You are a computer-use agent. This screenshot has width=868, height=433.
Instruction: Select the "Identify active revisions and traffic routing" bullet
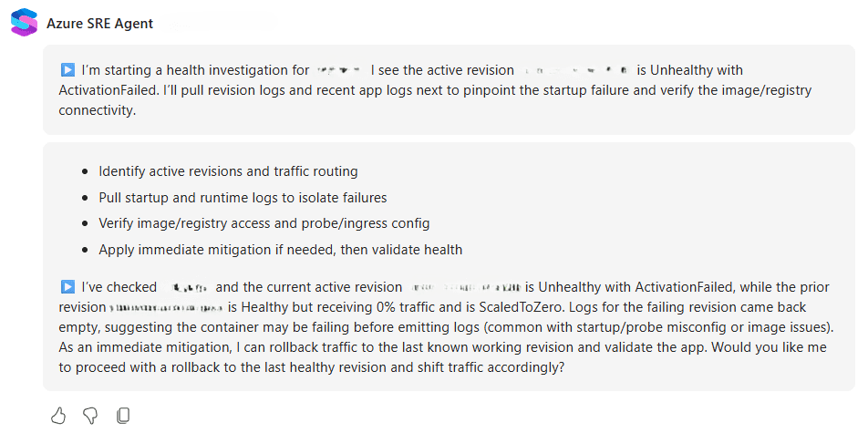[228, 171]
